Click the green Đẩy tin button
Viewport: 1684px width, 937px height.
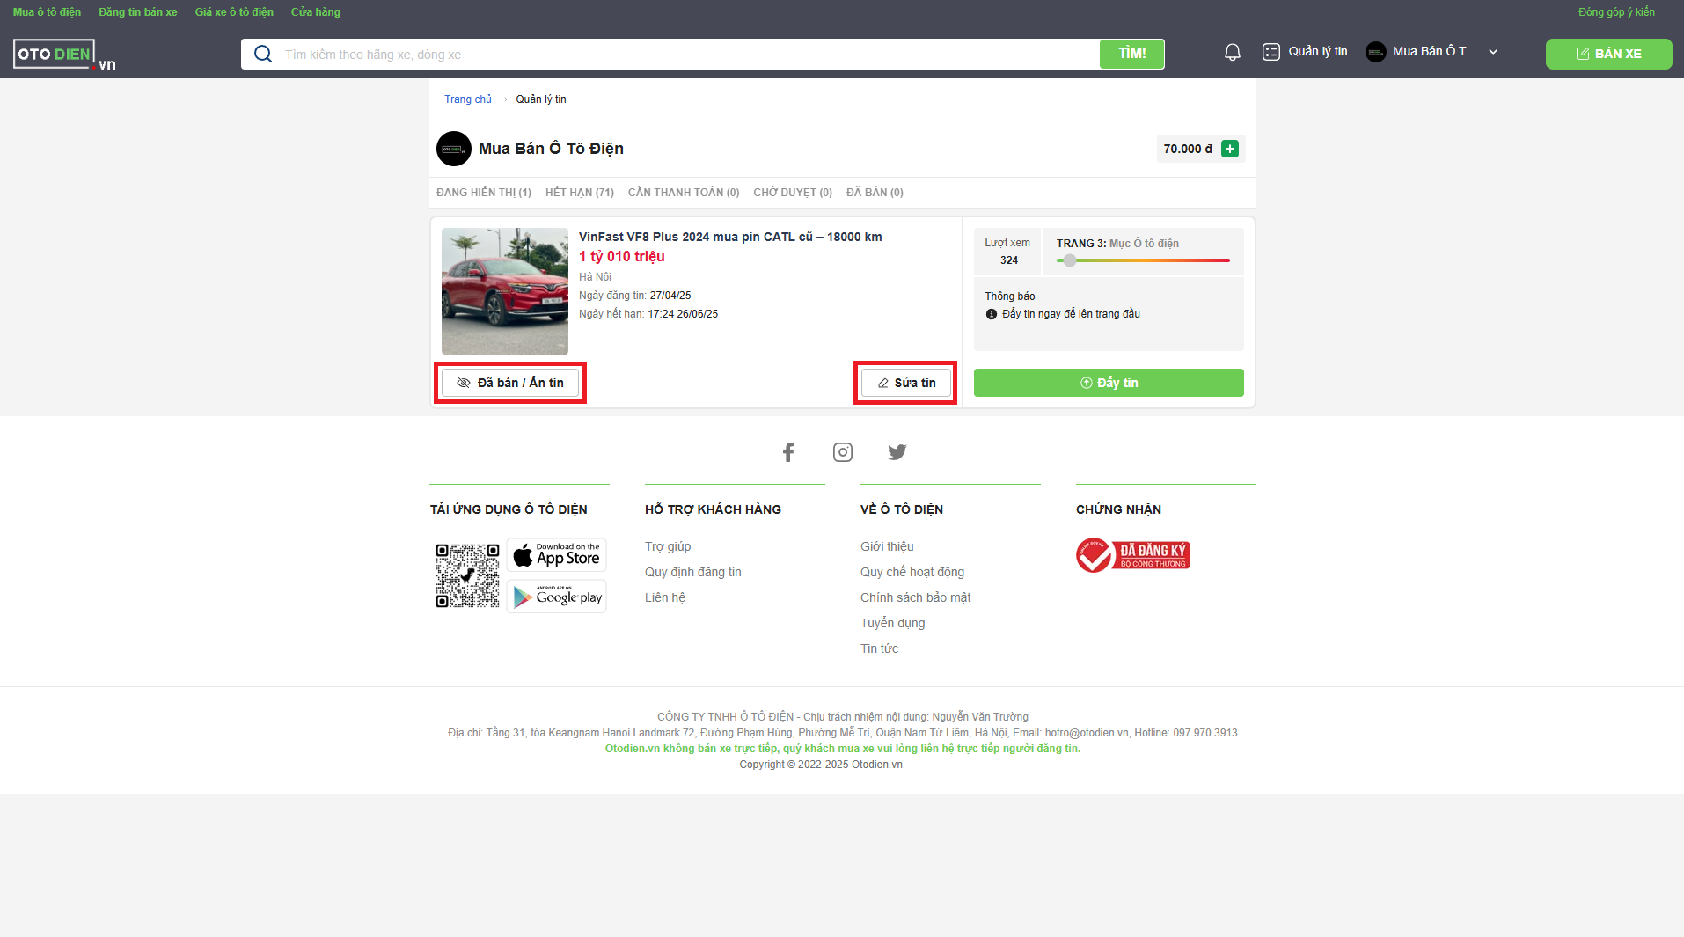click(1108, 383)
